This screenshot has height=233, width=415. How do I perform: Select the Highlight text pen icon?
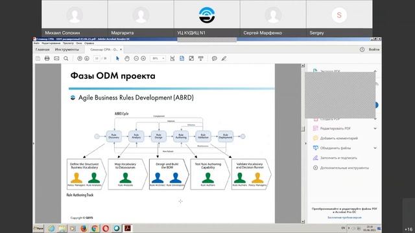(224, 58)
